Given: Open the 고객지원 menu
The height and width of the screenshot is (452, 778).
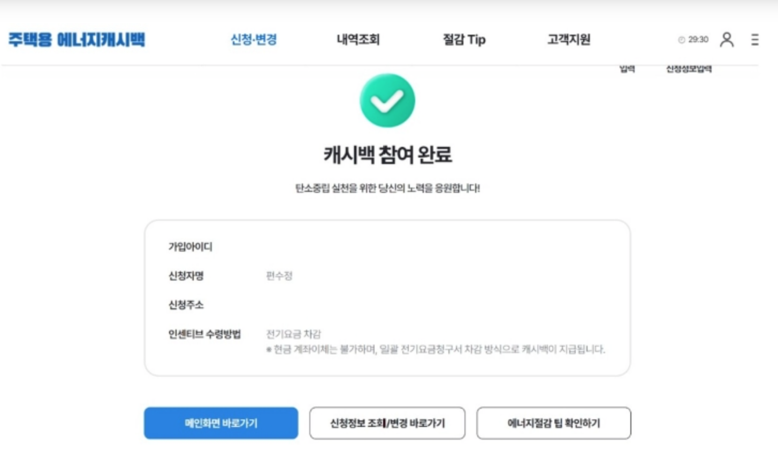Looking at the screenshot, I should point(569,40).
